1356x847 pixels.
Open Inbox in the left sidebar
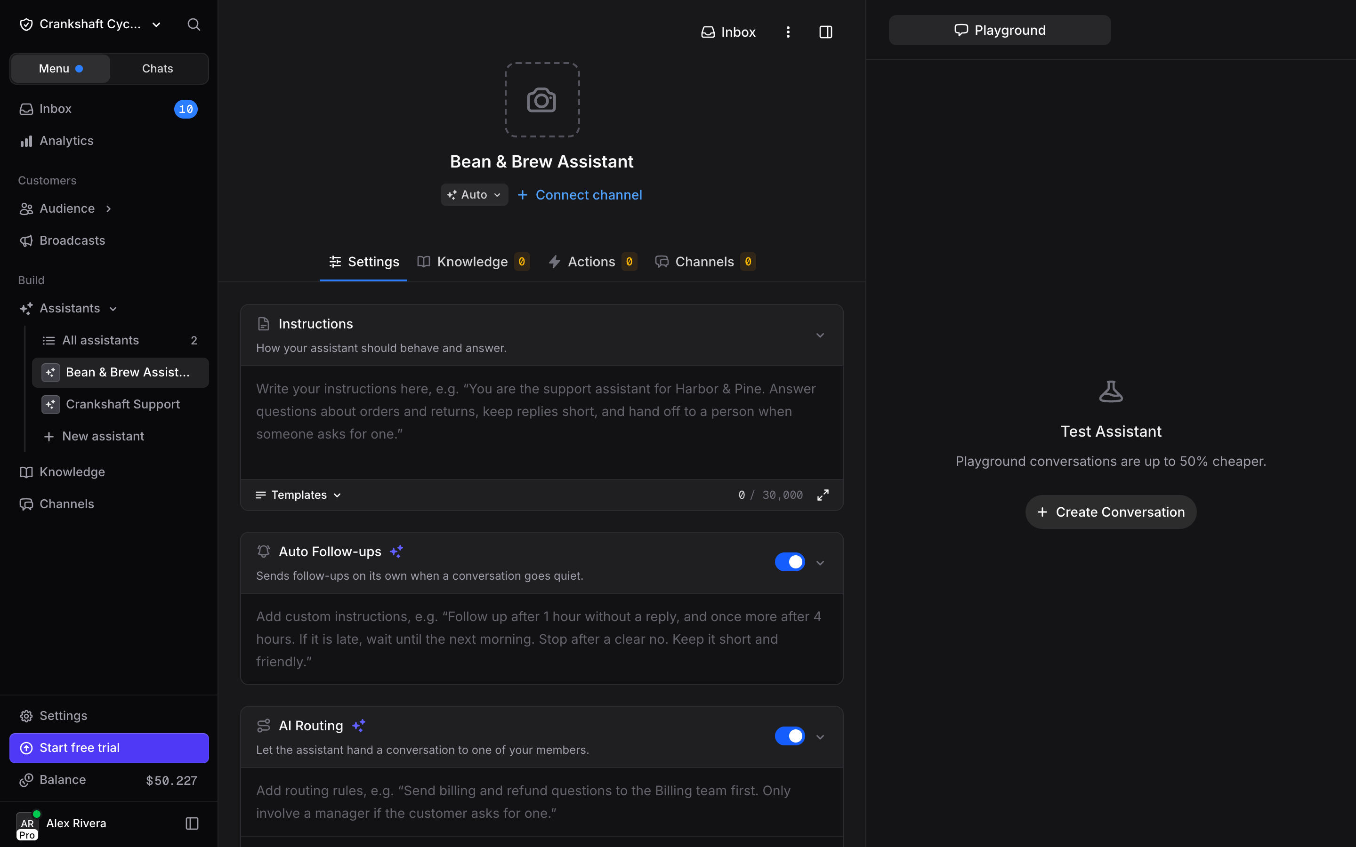(109, 109)
